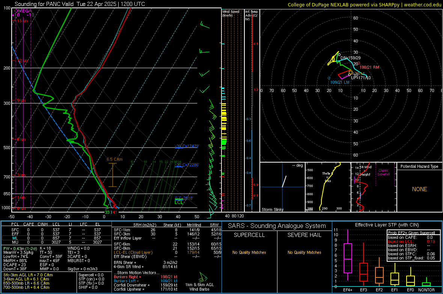Screen dimensions: 443x294
Task: Click the 'Classic Supercell' purple label
Action: [383, 172]
